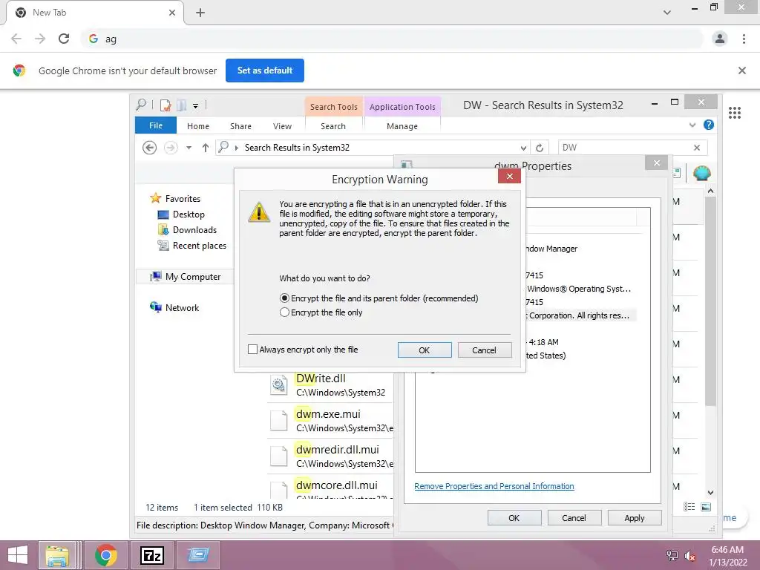Click the Search Tools contextual tab
The width and height of the screenshot is (760, 570).
coord(333,107)
